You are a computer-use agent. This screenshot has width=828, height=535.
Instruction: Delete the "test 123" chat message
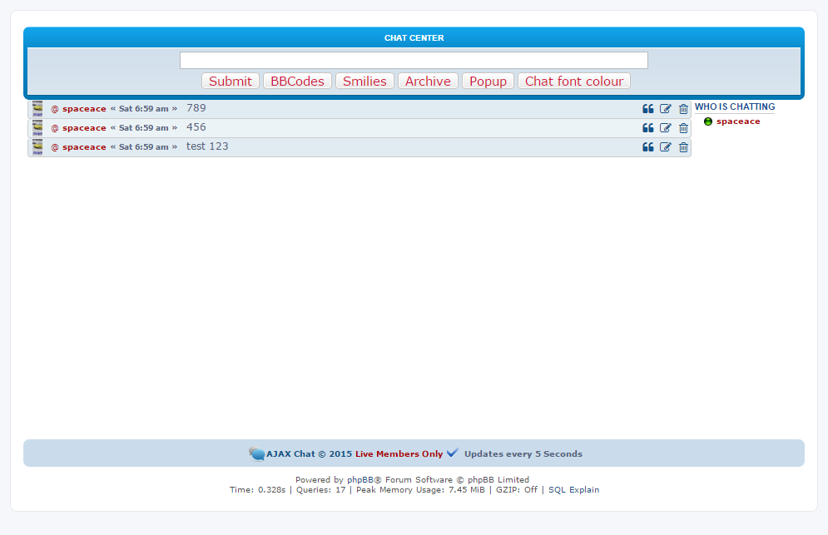pos(683,146)
